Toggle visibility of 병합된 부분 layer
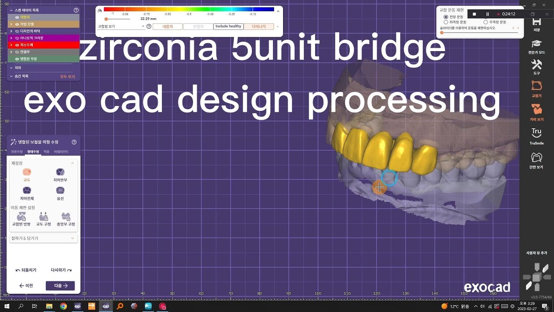This screenshot has width=554, height=312. coord(17,59)
